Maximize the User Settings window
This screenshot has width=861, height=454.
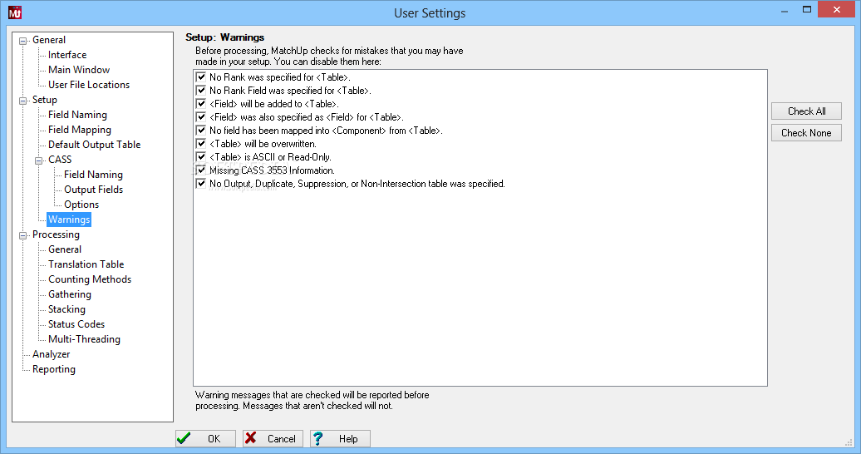(x=807, y=9)
